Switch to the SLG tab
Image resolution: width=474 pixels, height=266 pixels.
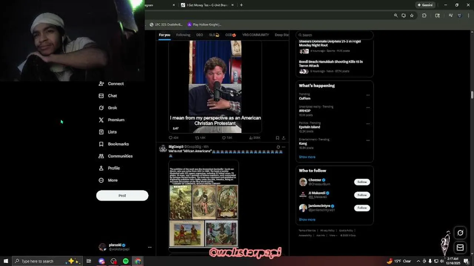(214, 35)
